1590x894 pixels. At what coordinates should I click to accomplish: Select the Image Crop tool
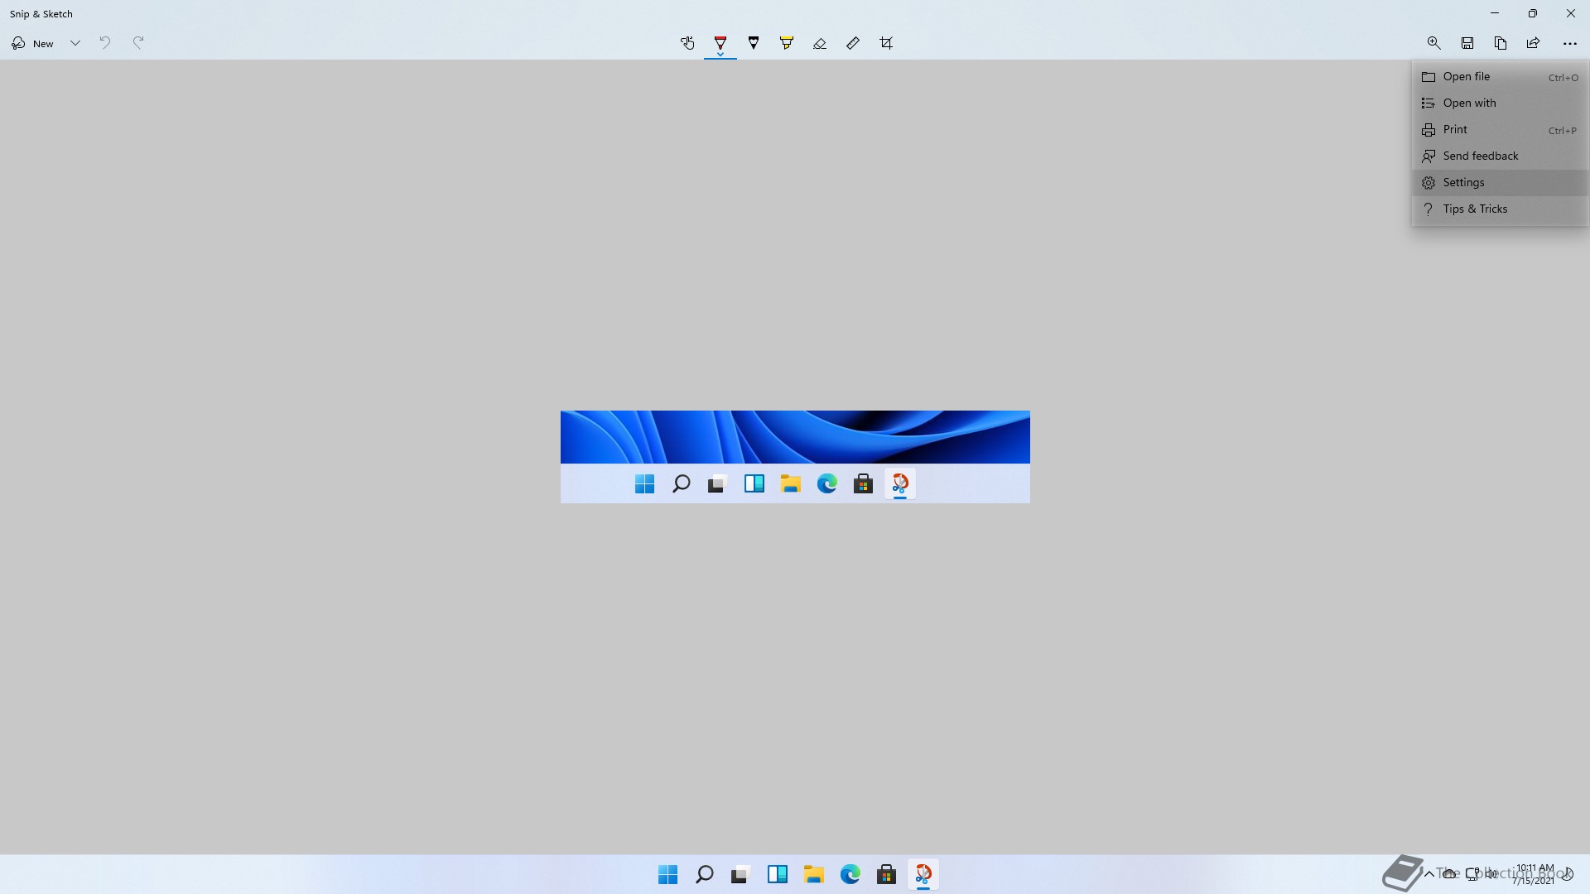(x=886, y=43)
